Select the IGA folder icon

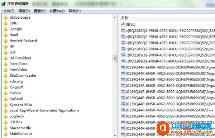coord(5,52)
